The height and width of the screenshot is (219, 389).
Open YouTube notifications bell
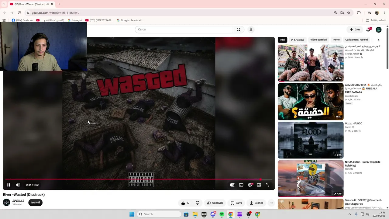368,30
